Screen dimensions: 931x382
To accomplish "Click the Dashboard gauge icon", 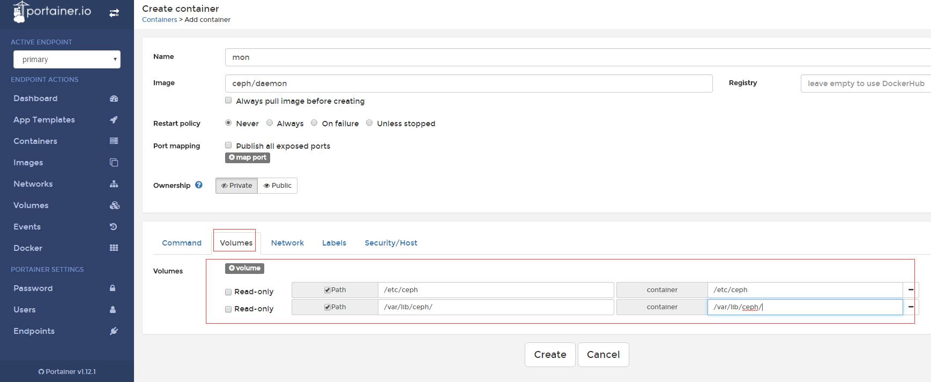I will click(x=114, y=98).
